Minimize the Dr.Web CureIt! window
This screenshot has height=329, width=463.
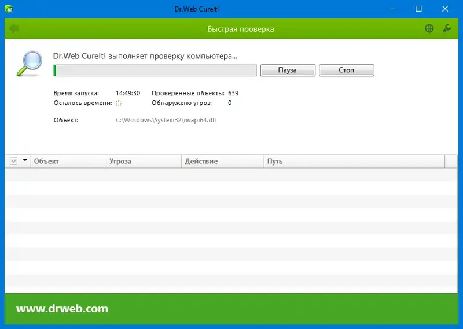[393, 9]
